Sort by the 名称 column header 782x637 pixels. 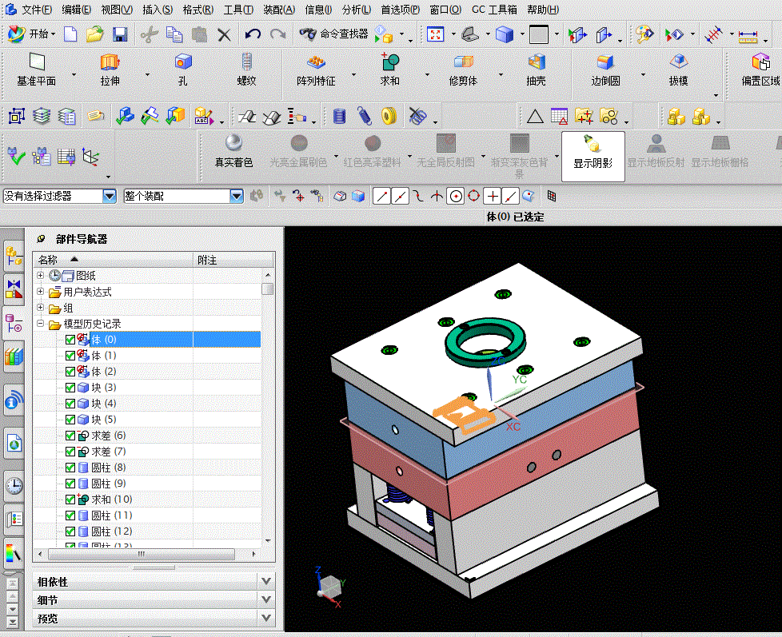(x=114, y=260)
